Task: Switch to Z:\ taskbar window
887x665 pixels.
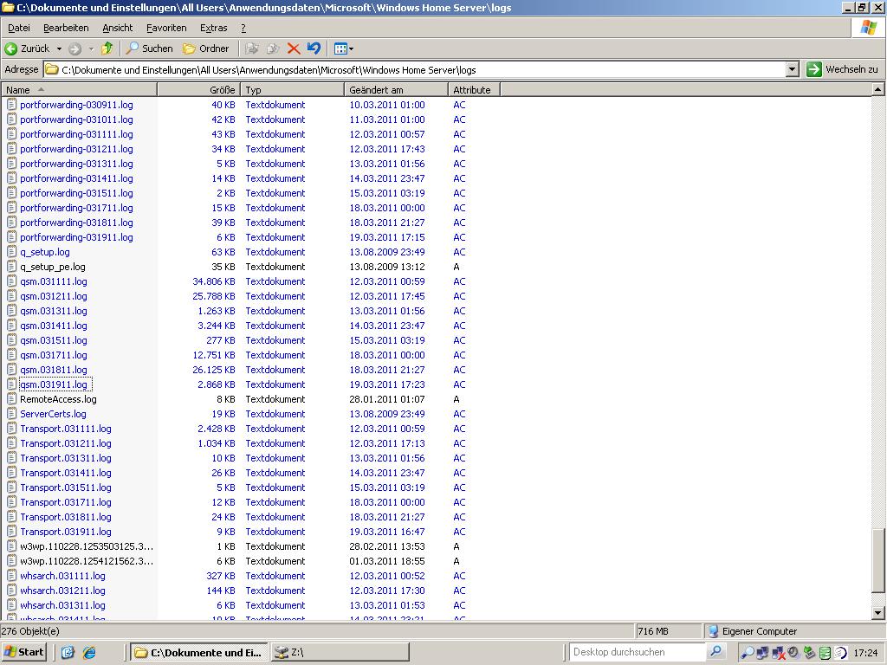Action: pos(340,652)
